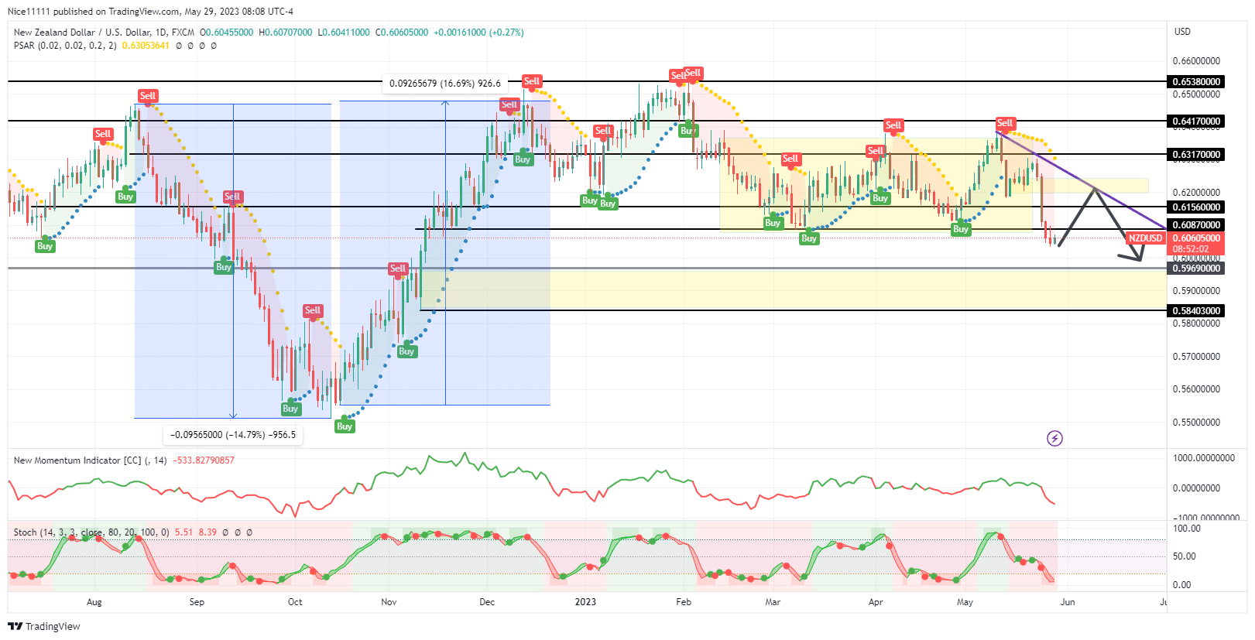Click the Stoch value 8.39
This screenshot has width=1255, height=640.
point(207,532)
